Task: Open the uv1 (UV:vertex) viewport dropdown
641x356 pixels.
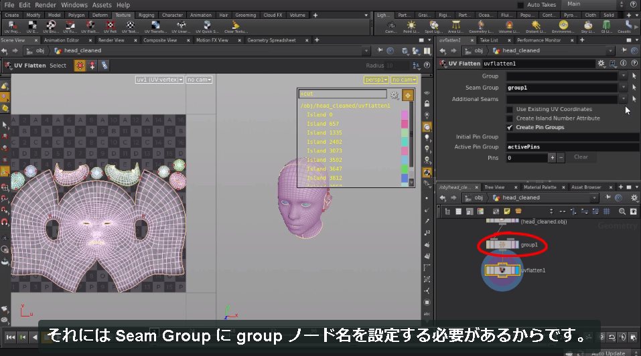Action: click(x=159, y=80)
